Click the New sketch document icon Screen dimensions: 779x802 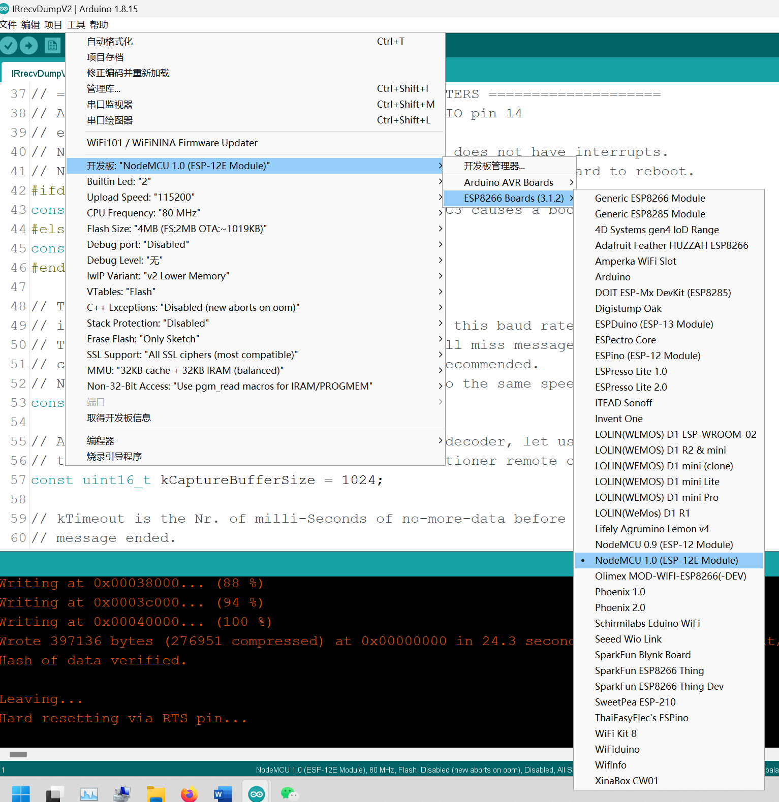point(52,46)
